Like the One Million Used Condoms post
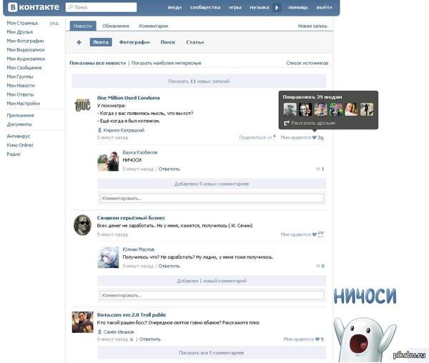Screen dimensions: 429x363 pyautogui.click(x=315, y=137)
